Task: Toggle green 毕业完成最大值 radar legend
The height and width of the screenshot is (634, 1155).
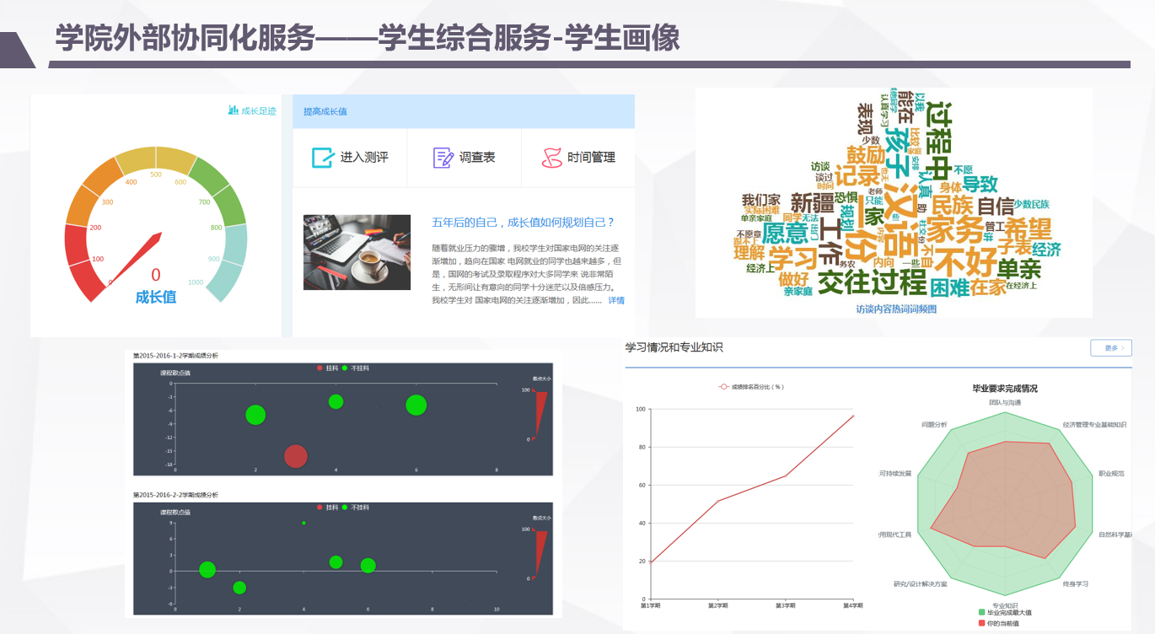Action: coord(981,612)
